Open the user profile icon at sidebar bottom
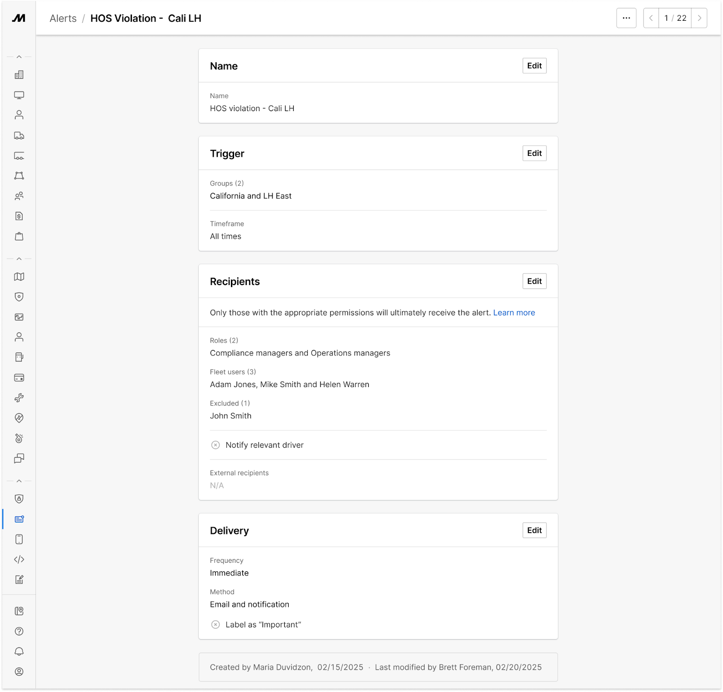The height and width of the screenshot is (692, 723). pos(19,672)
